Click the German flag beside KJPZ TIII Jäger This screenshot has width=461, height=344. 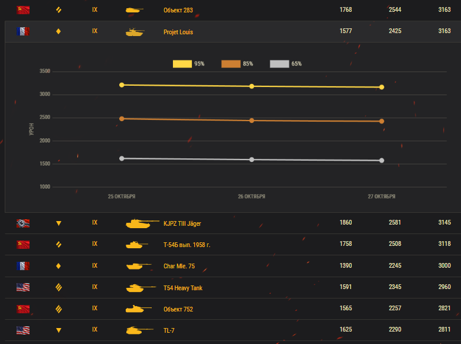pyautogui.click(x=23, y=223)
